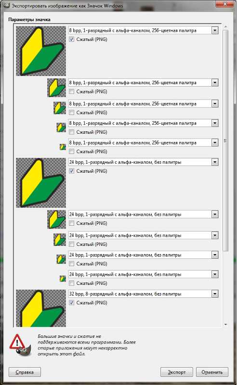This screenshot has width=237, height=385.
Task: Select the smallest 24 bpp icon preview
Action: pyautogui.click(x=63, y=279)
